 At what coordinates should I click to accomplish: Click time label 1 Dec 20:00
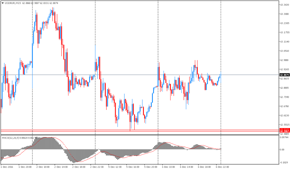click(25, 167)
